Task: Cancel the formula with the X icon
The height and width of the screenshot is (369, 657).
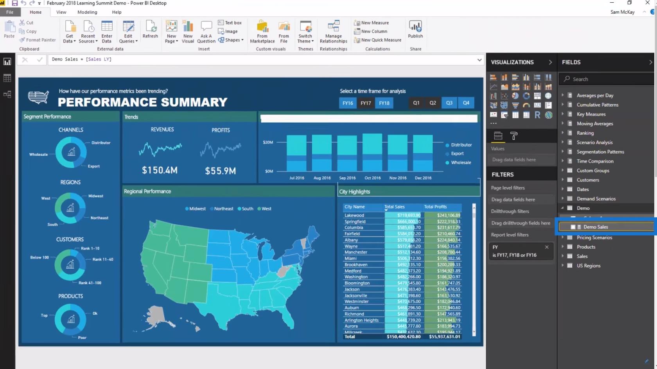Action: pos(25,60)
